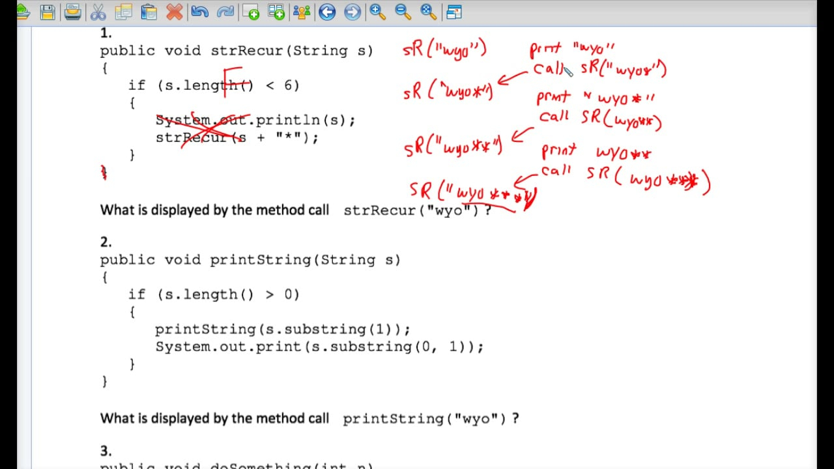
Task: Click the Undo arrow icon
Action: pos(201,12)
